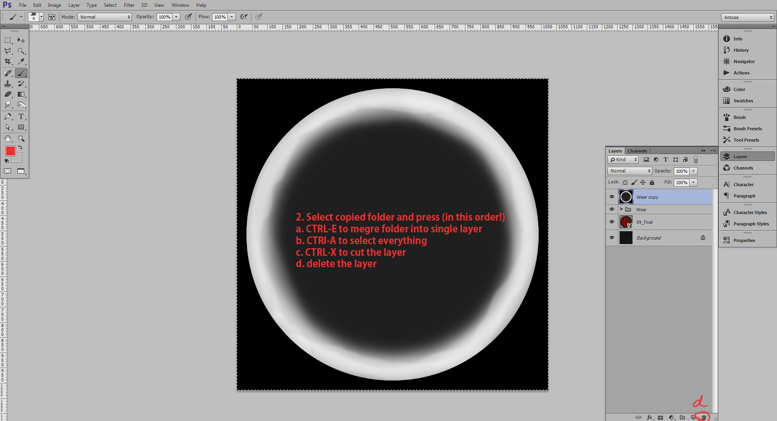
Task: Hide the 09_final layer
Action: pos(612,222)
